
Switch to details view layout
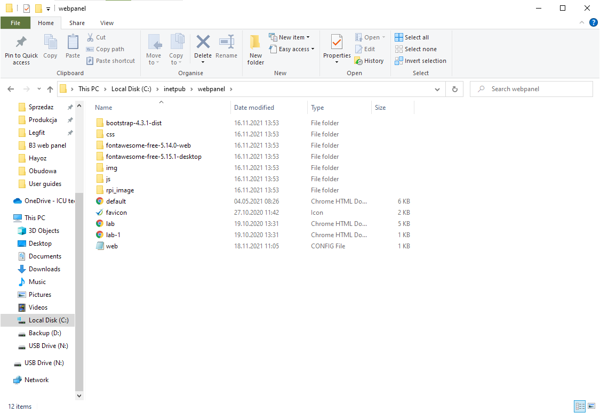(580, 406)
